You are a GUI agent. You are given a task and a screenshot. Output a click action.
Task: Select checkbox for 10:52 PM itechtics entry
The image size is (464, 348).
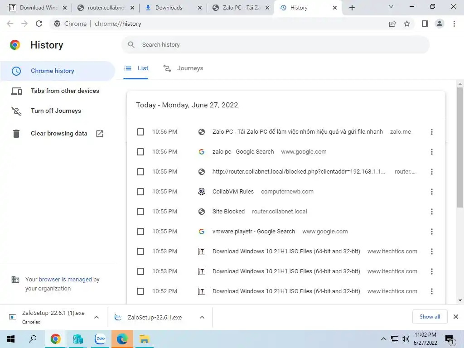pyautogui.click(x=140, y=291)
